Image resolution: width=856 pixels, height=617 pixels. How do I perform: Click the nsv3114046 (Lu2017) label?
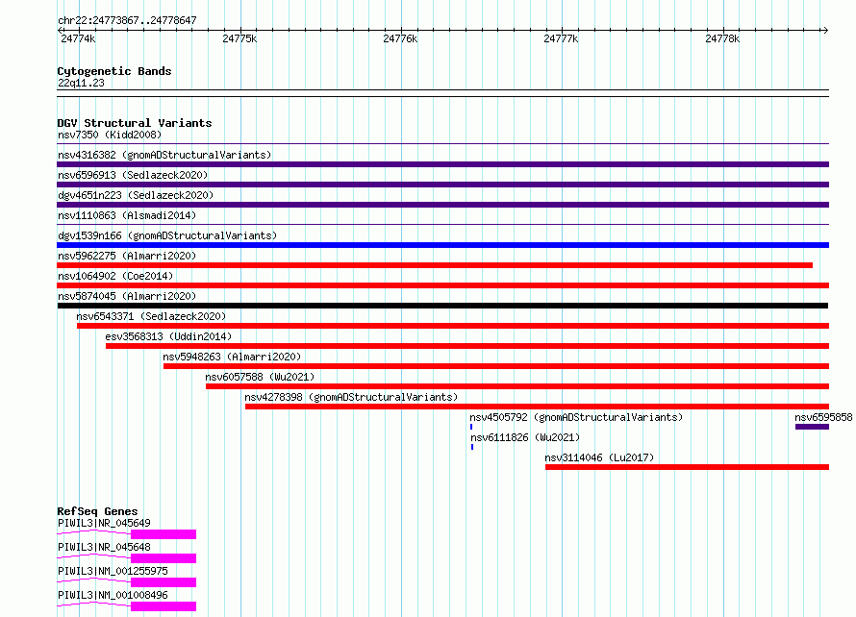599,457
